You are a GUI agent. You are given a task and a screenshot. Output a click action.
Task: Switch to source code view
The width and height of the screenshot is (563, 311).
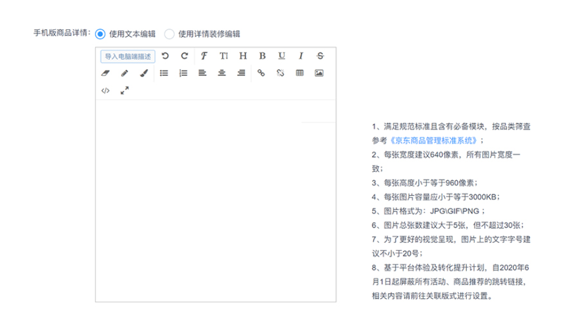coord(105,91)
